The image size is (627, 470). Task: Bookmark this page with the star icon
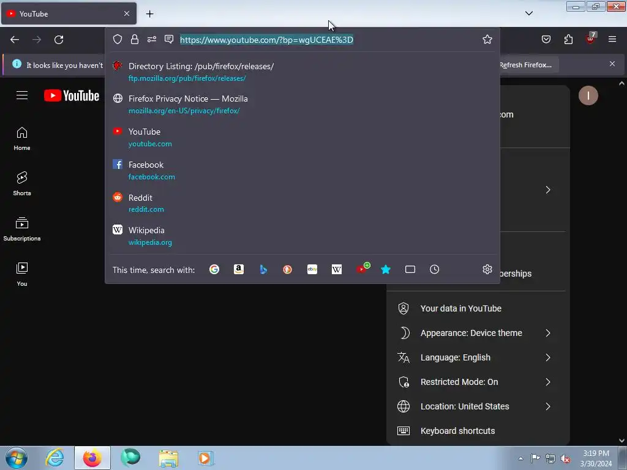(x=487, y=39)
